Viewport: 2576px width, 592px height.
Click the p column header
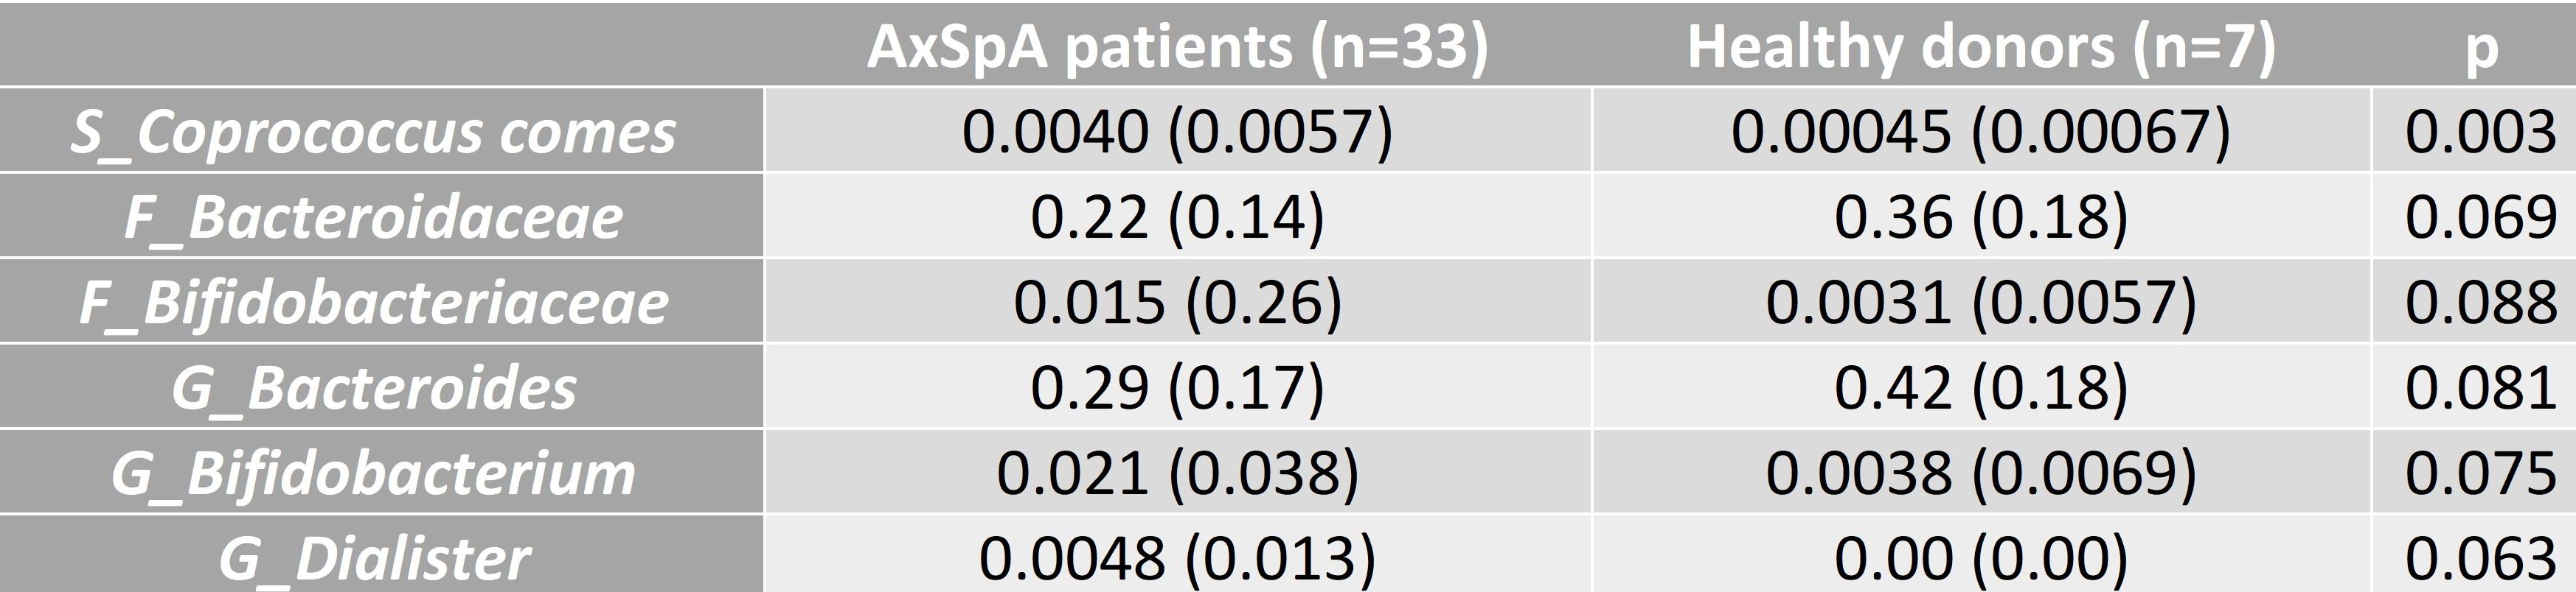(2480, 46)
